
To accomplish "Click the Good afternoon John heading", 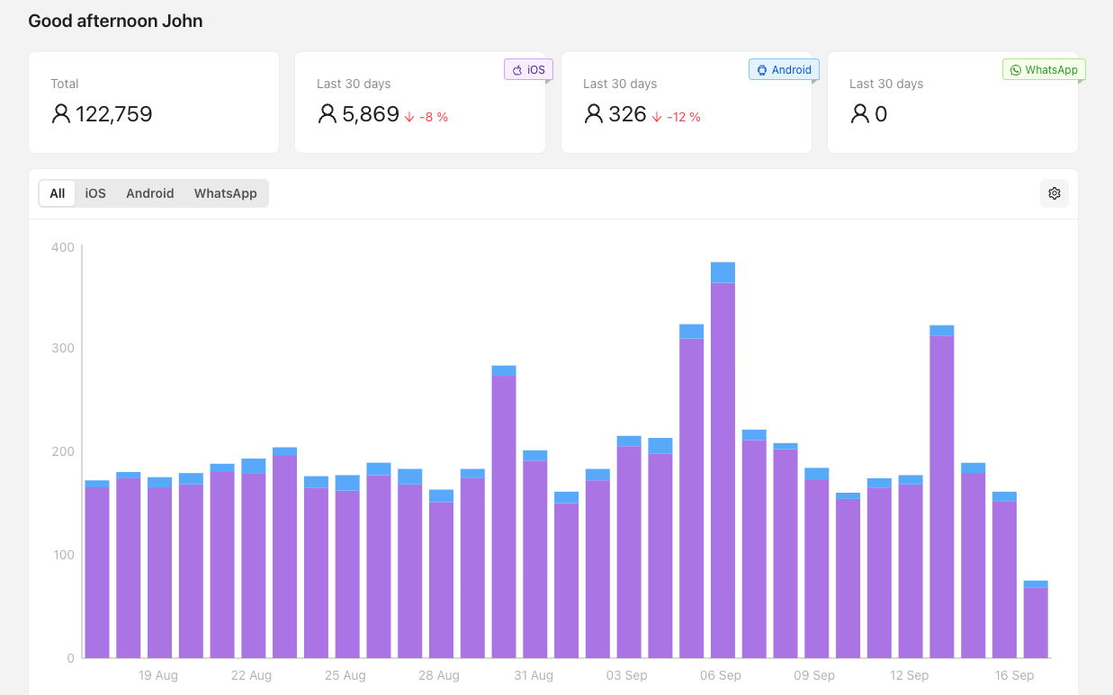I will pos(115,21).
